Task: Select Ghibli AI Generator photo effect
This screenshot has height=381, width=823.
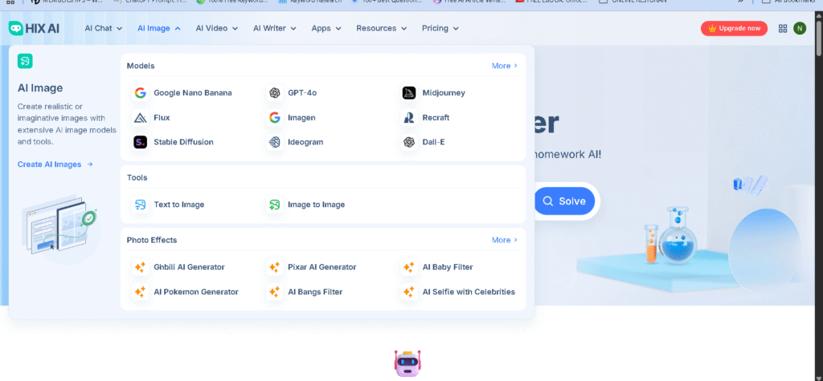Action: [188, 267]
